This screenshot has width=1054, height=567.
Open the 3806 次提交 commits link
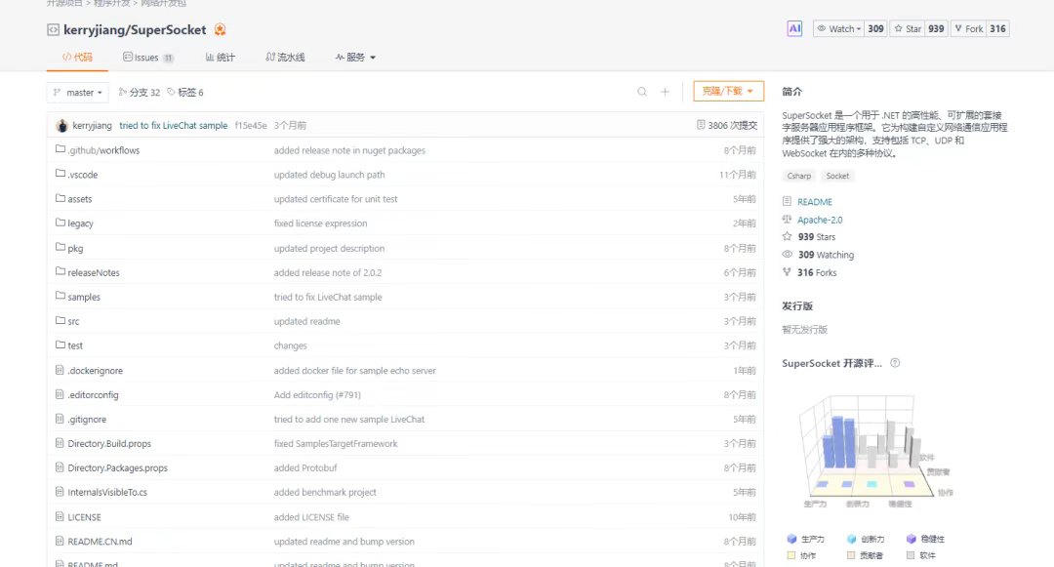point(727,125)
